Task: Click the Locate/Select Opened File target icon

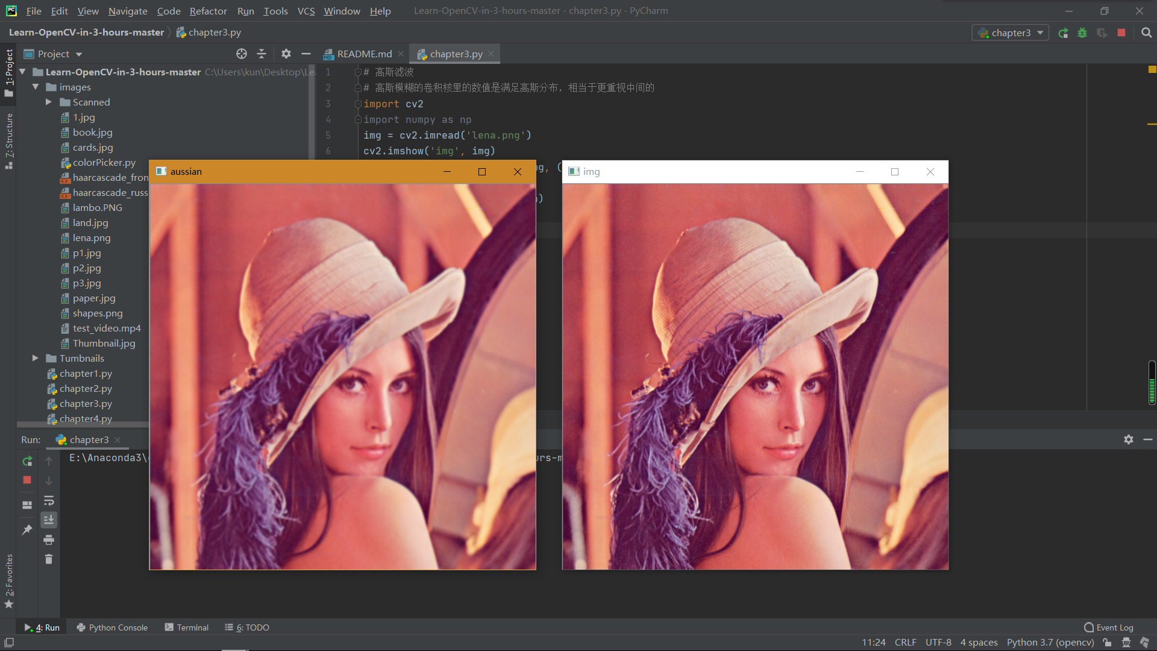Action: coord(242,54)
